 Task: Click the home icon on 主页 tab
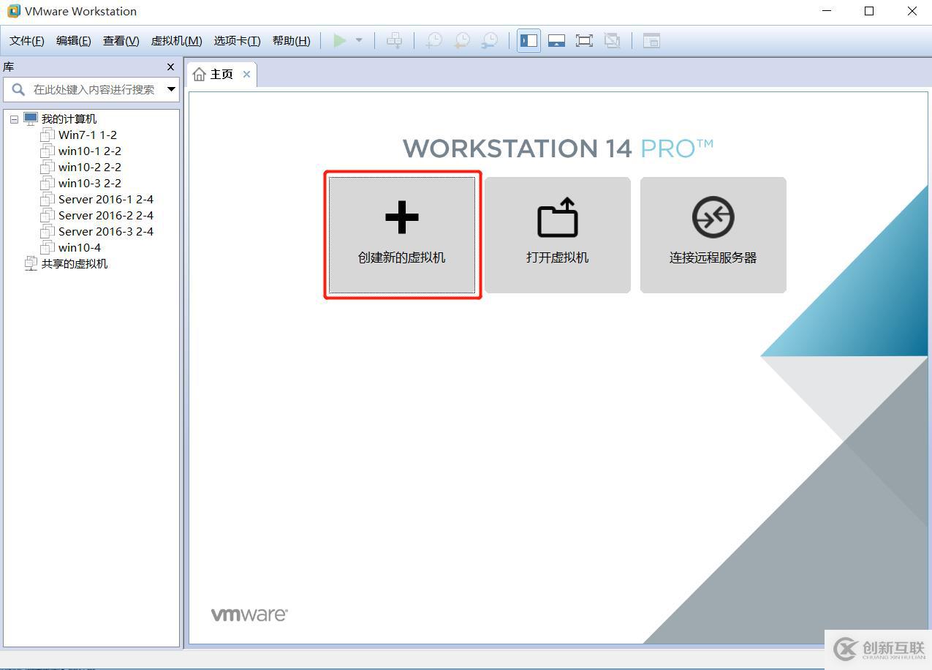(200, 75)
